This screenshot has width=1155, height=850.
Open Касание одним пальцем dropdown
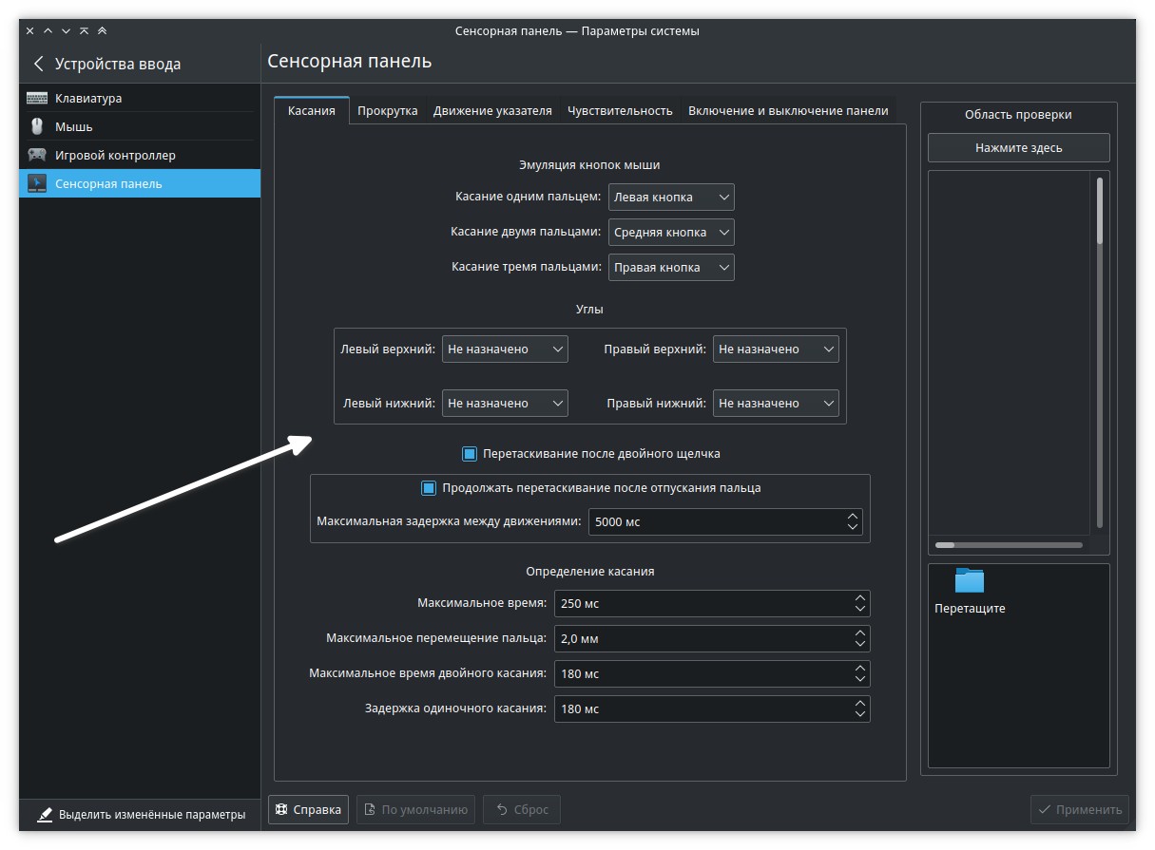[671, 198]
